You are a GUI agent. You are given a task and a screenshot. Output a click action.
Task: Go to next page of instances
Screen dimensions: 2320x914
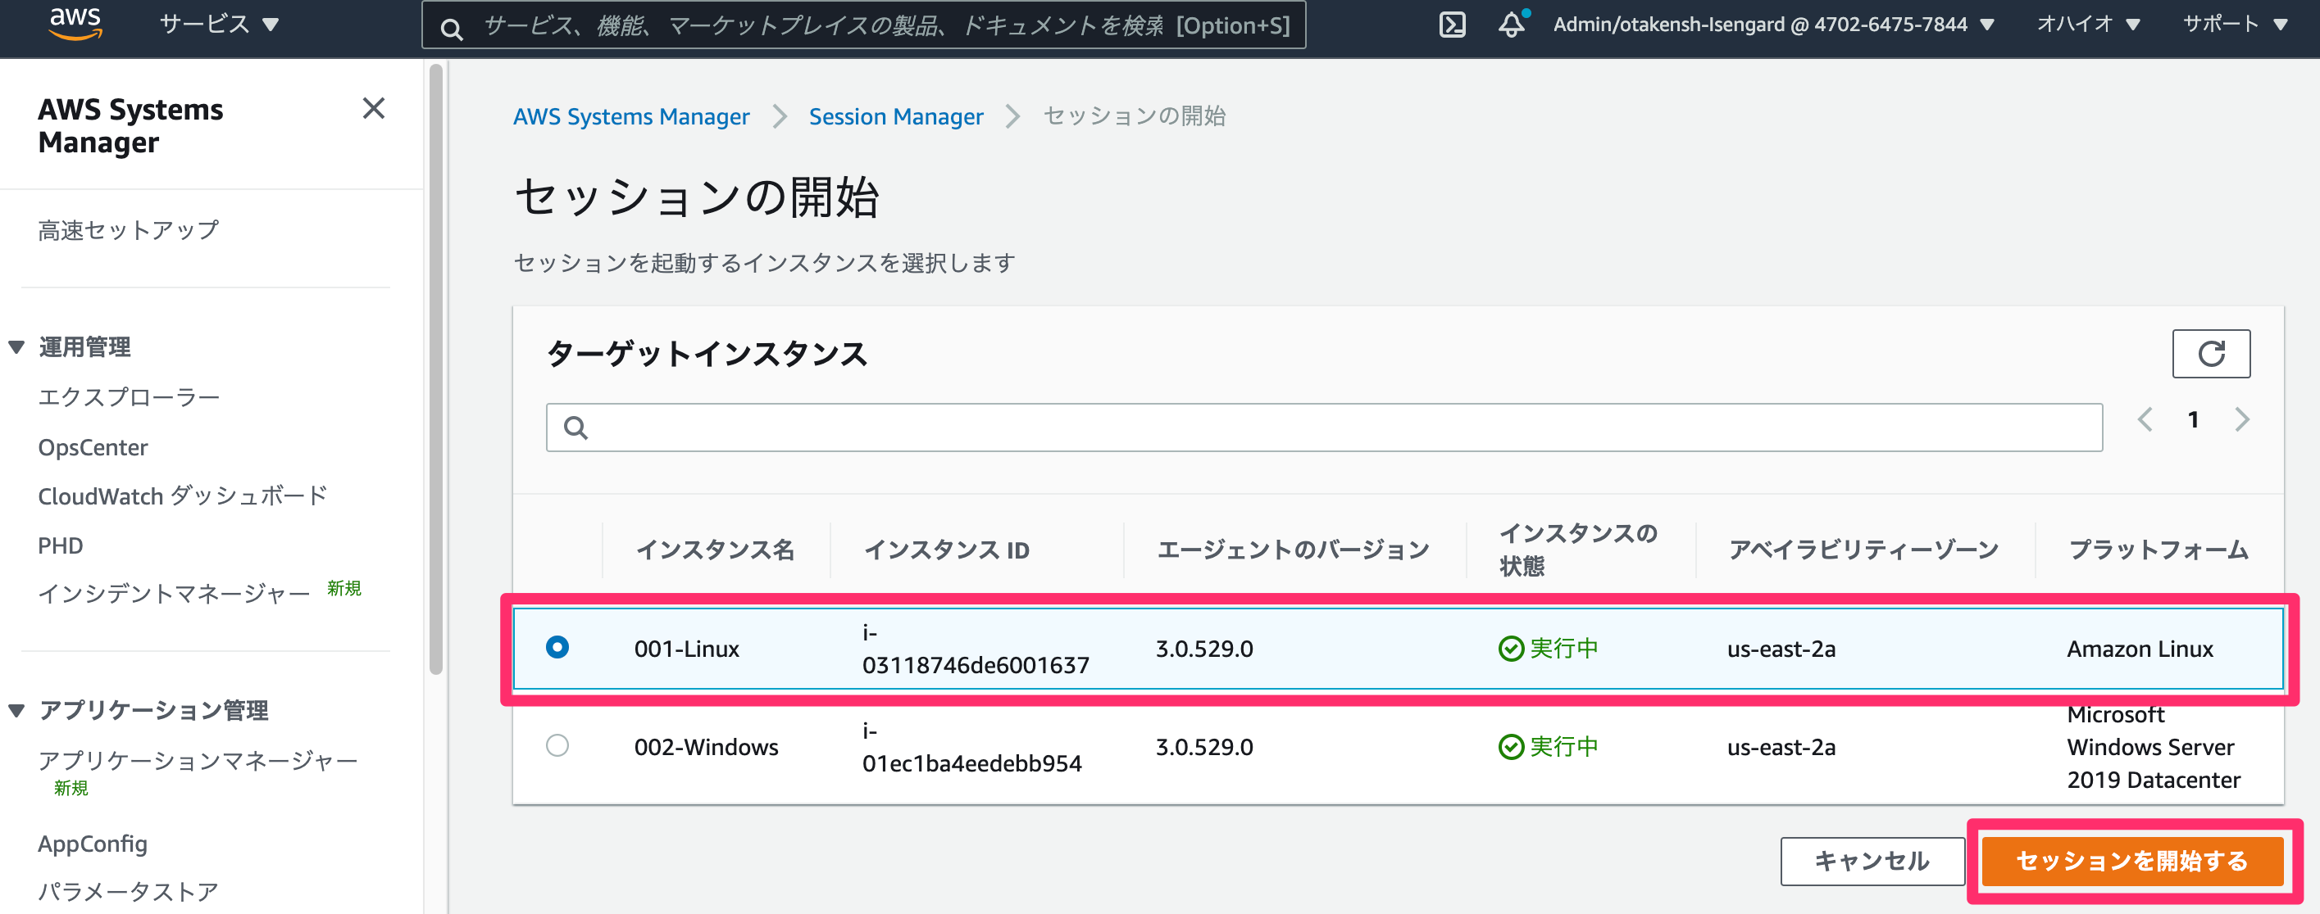pyautogui.click(x=2241, y=419)
